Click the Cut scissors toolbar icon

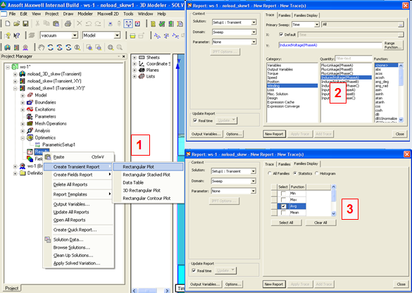[x=37, y=24]
